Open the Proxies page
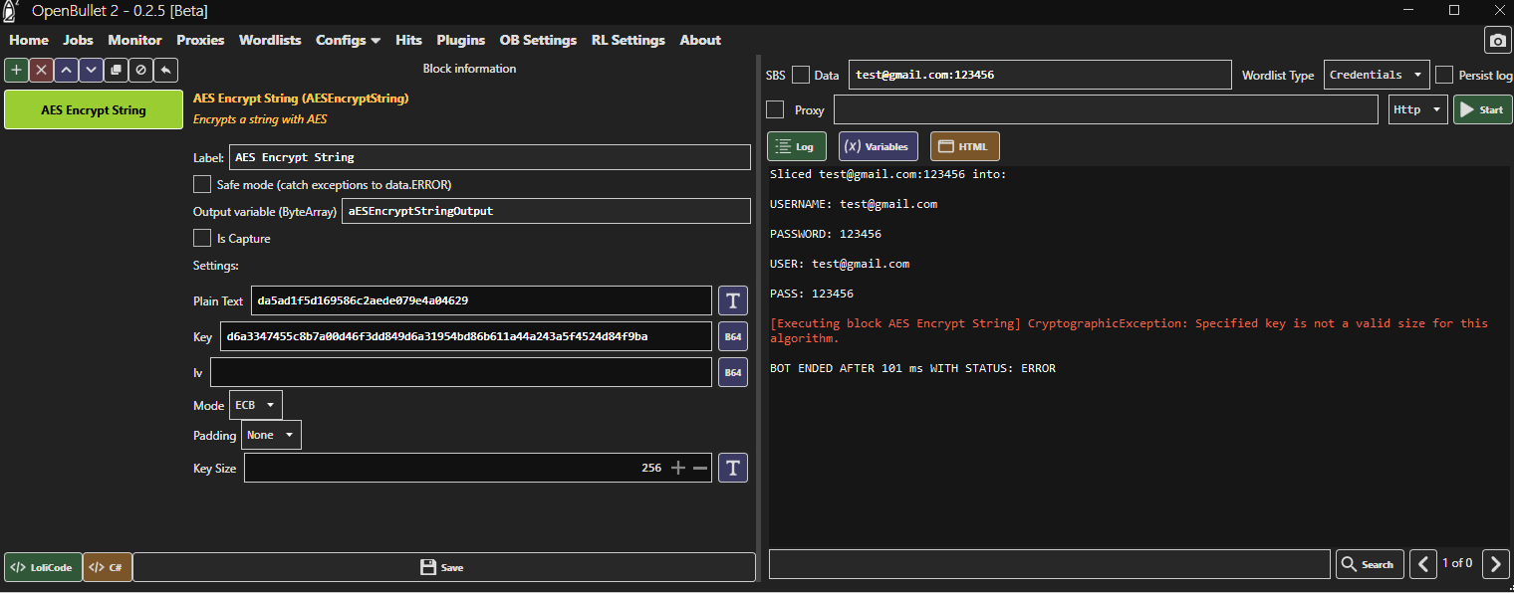The height and width of the screenshot is (593, 1514). click(x=200, y=40)
